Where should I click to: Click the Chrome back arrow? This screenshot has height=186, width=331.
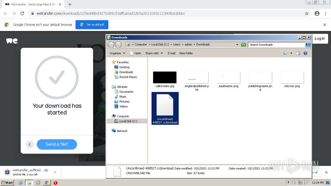(6, 13)
